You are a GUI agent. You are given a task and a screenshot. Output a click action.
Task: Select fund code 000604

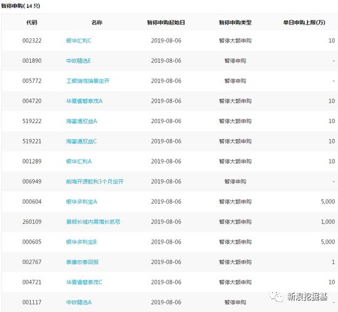[x=32, y=202]
